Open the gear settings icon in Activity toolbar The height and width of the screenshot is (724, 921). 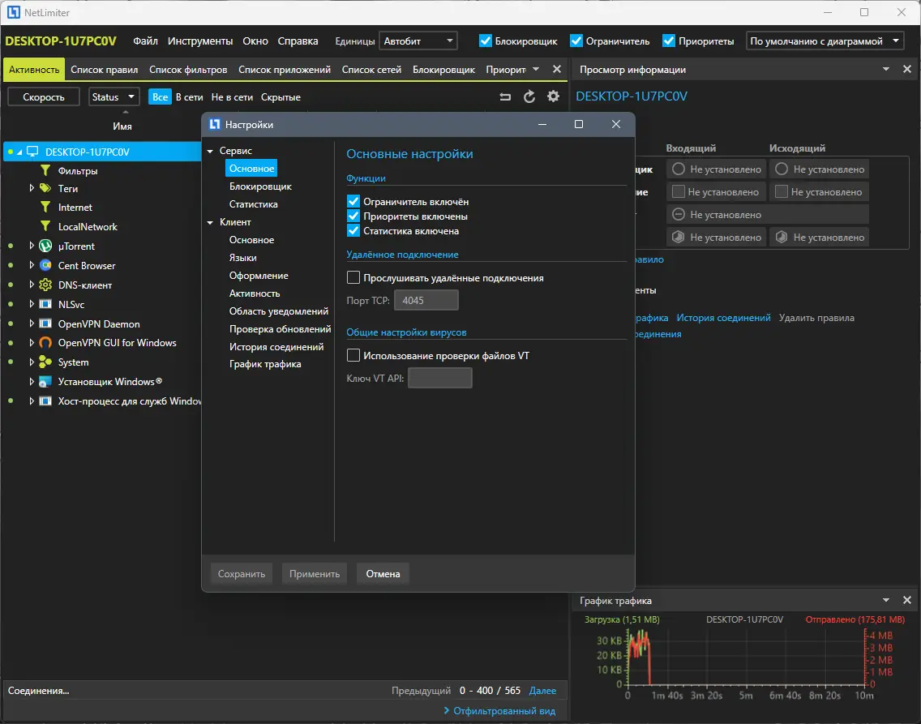point(553,96)
